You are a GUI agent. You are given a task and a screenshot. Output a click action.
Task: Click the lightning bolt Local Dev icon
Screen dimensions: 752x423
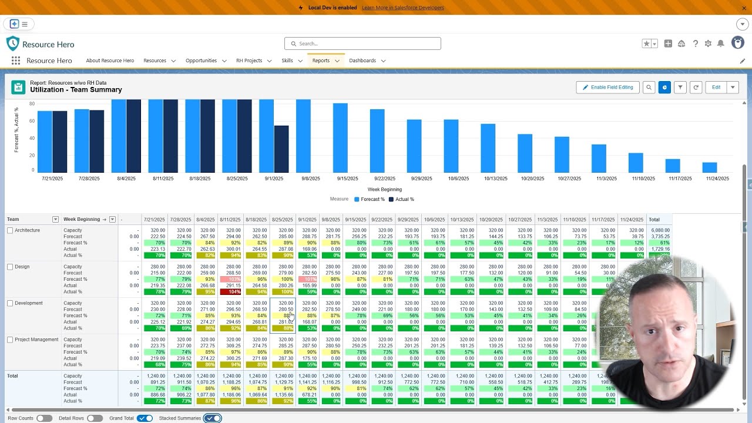301,8
